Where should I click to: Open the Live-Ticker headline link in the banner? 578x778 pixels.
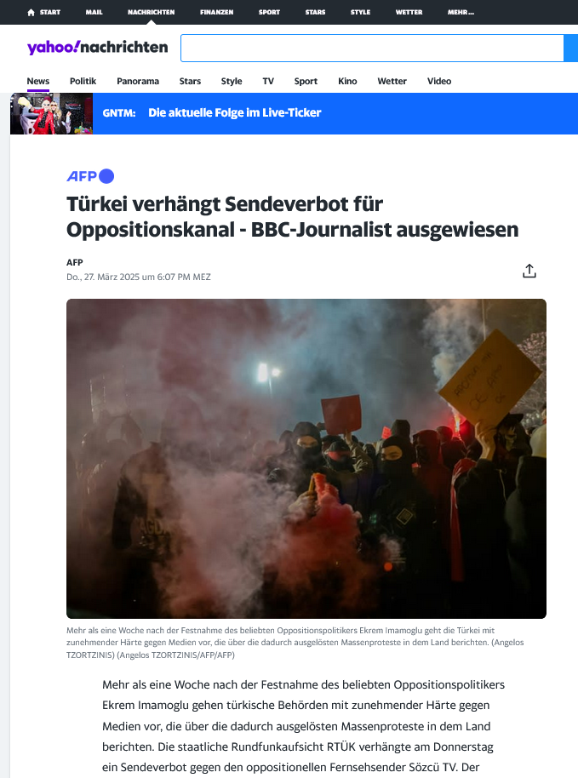click(235, 113)
